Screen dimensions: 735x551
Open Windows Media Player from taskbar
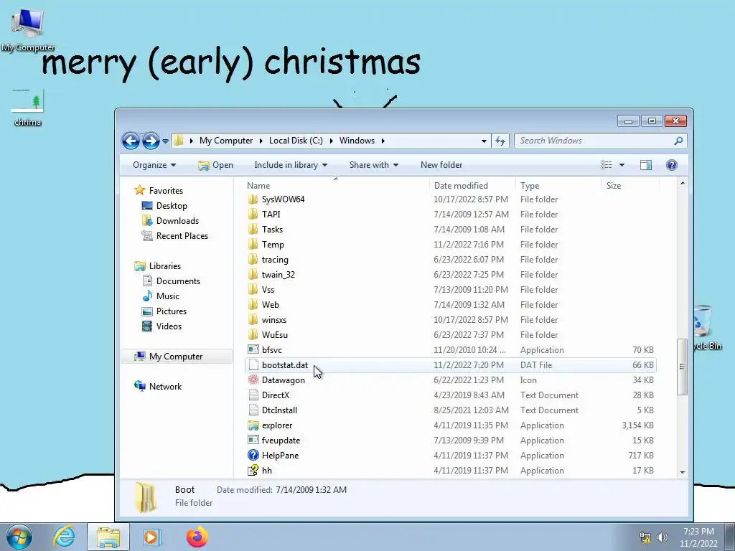coord(151,537)
